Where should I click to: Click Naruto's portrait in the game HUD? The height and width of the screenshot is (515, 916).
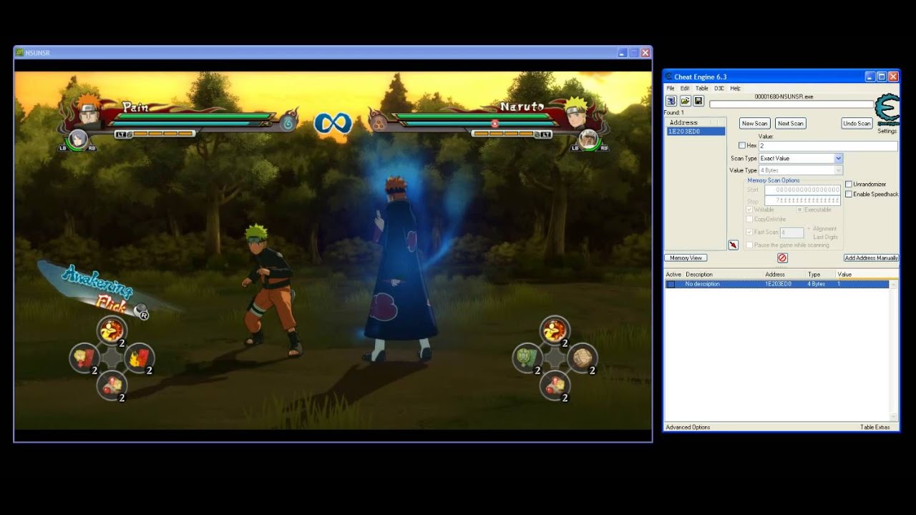577,112
